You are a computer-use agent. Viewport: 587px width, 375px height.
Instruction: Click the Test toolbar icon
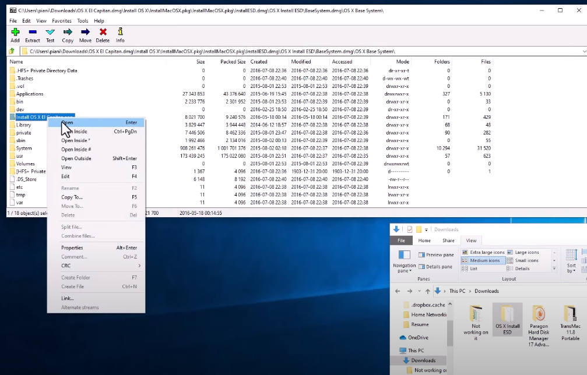tap(50, 35)
